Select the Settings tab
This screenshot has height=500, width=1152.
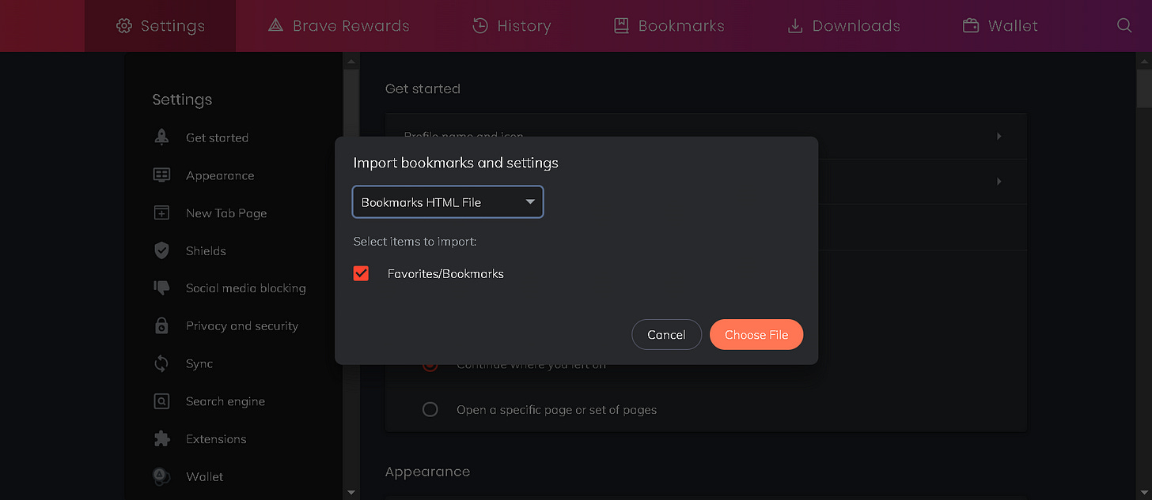pyautogui.click(x=160, y=25)
